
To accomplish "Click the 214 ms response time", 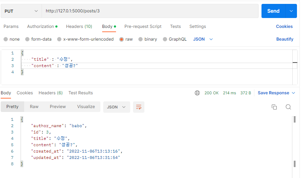I will tap(229, 93).
